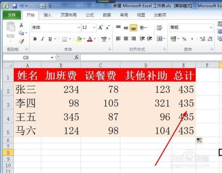Viewport: 222px width, 173px height.
Task: Open the 文件 File tab
Action: [x=12, y=15]
